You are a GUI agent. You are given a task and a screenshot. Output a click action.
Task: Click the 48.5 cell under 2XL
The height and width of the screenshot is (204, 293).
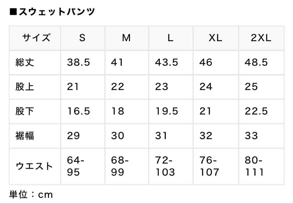[x=256, y=62]
